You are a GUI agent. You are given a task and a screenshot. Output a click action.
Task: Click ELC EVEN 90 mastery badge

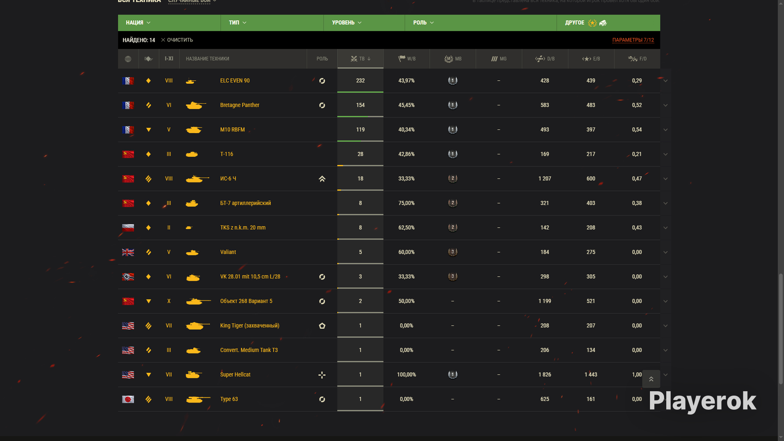(453, 81)
